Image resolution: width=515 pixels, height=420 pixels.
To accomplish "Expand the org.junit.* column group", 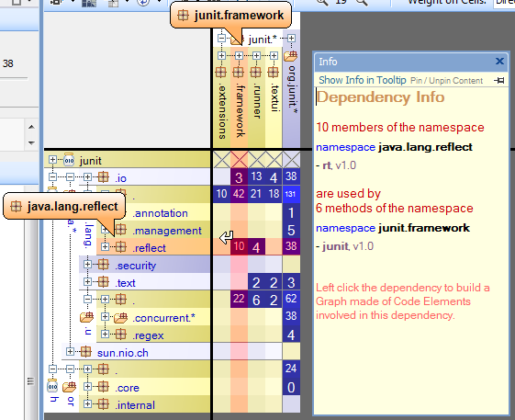I will [x=291, y=39].
